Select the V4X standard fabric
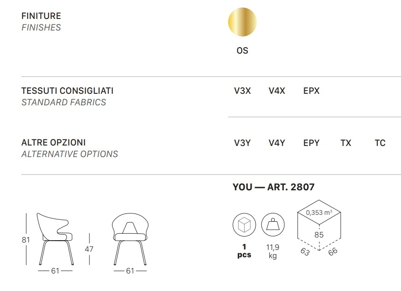 (x=277, y=91)
